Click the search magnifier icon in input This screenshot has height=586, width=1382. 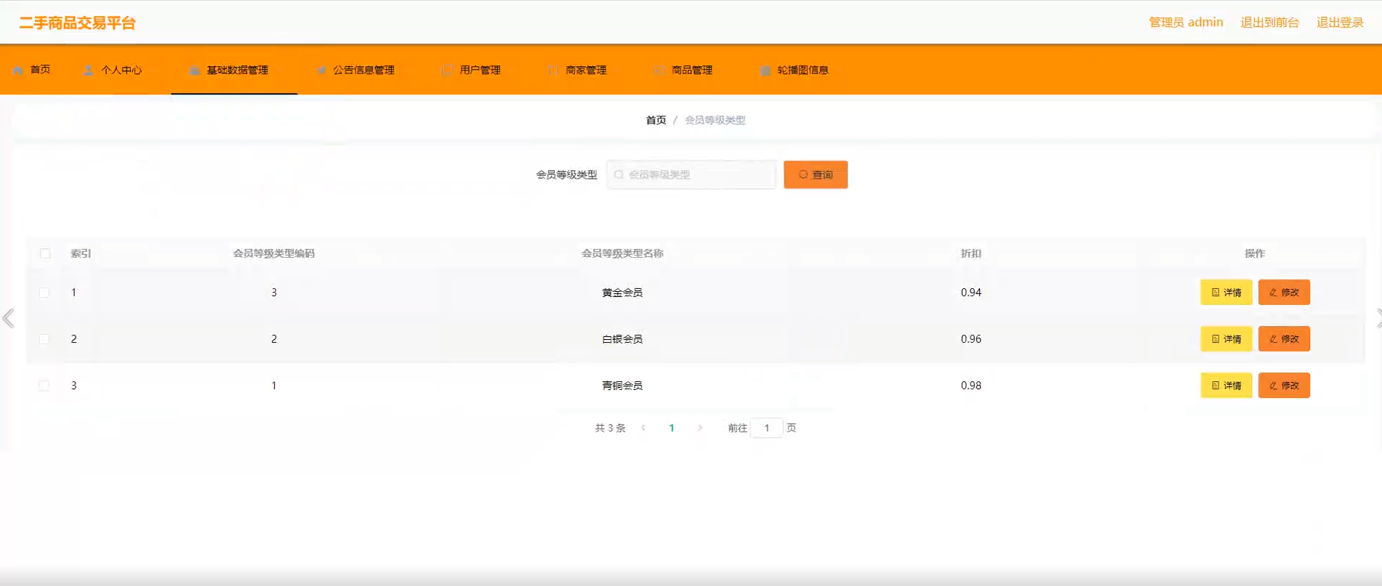tap(619, 175)
